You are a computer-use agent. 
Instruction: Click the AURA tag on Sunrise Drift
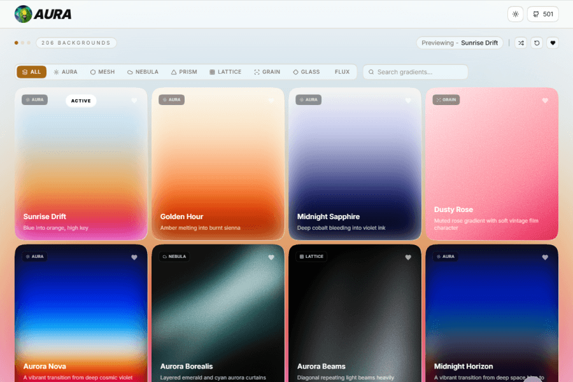tap(35, 100)
